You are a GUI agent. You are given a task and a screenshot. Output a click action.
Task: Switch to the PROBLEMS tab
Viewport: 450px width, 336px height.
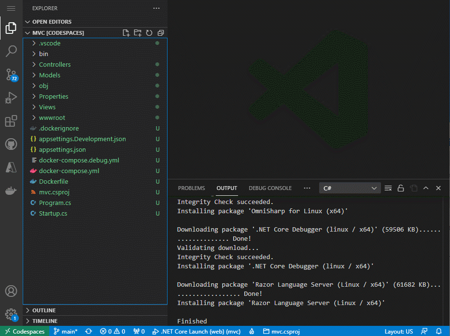tap(191, 188)
